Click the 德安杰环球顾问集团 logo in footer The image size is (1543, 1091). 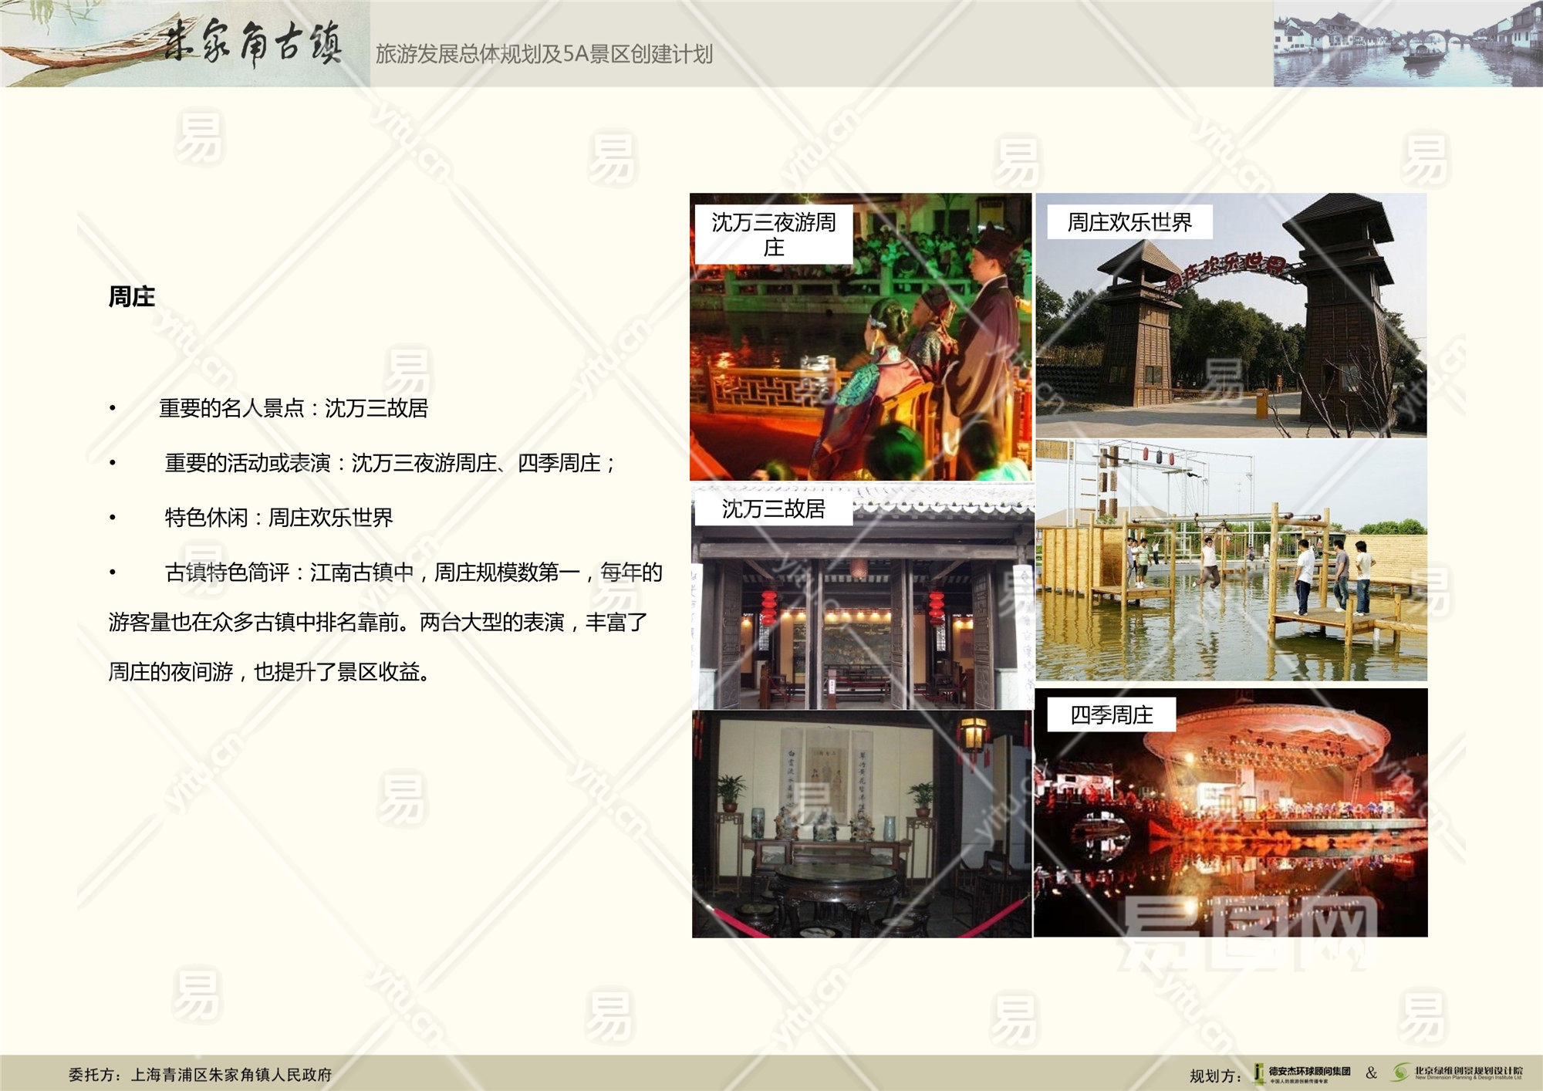click(x=1302, y=1073)
